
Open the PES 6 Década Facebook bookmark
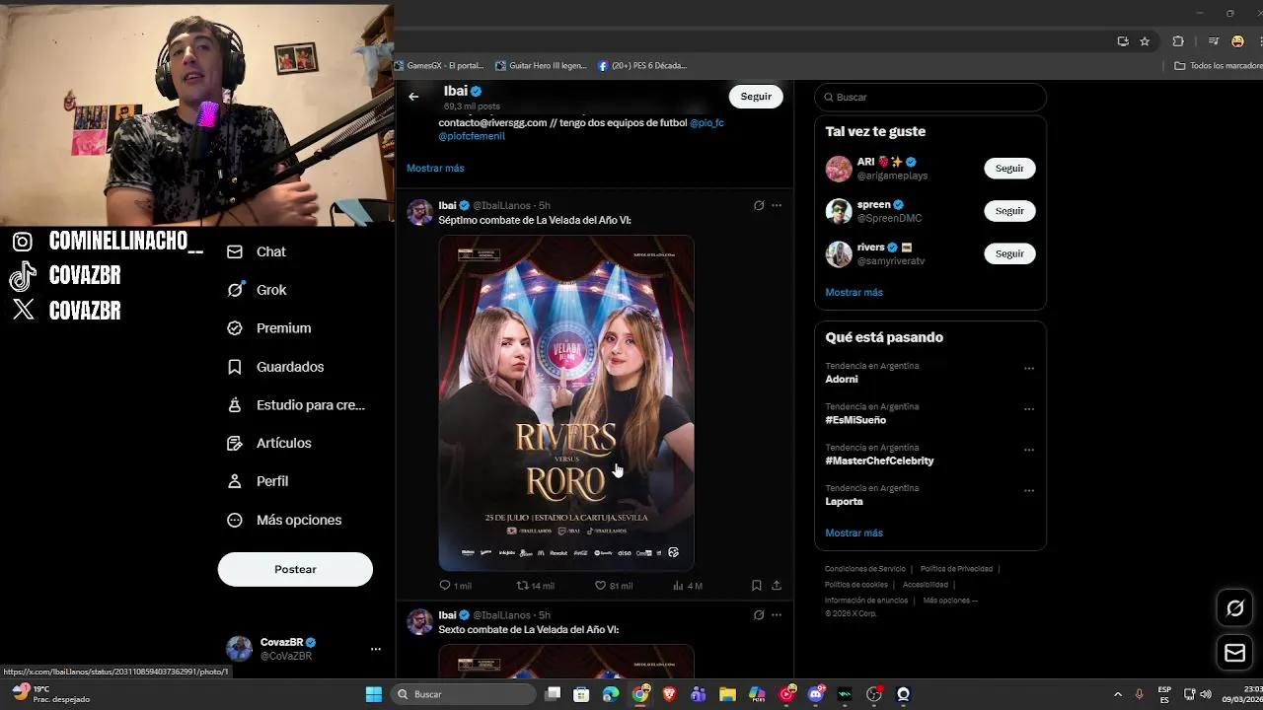(642, 66)
